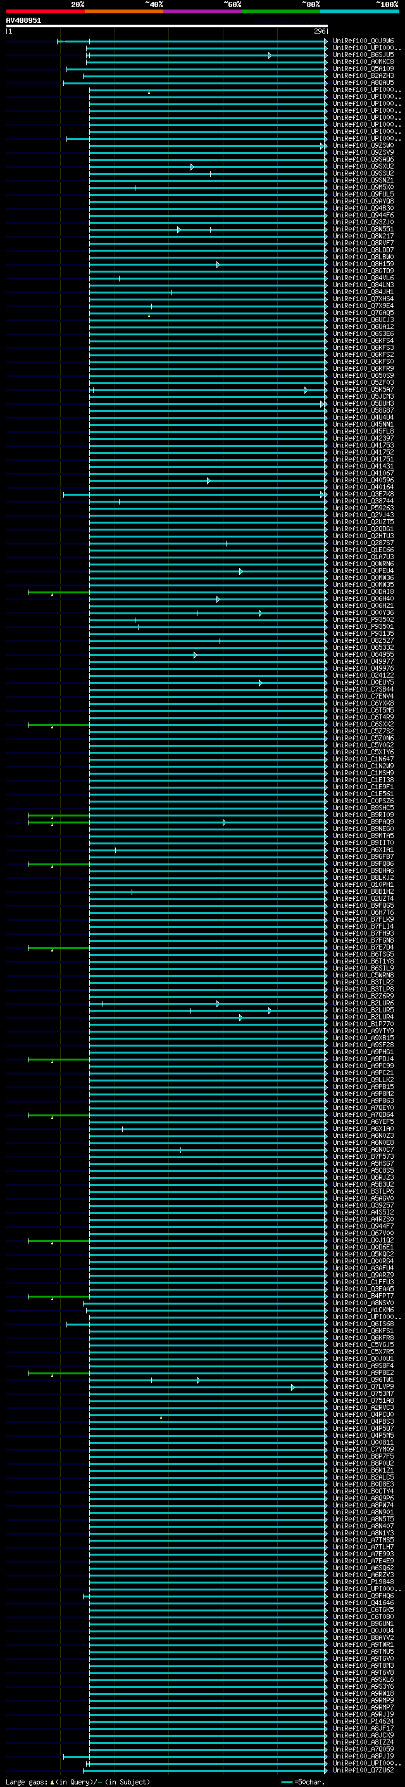
Task: Select hit UniRef100_P14624
Action: 363,1721
